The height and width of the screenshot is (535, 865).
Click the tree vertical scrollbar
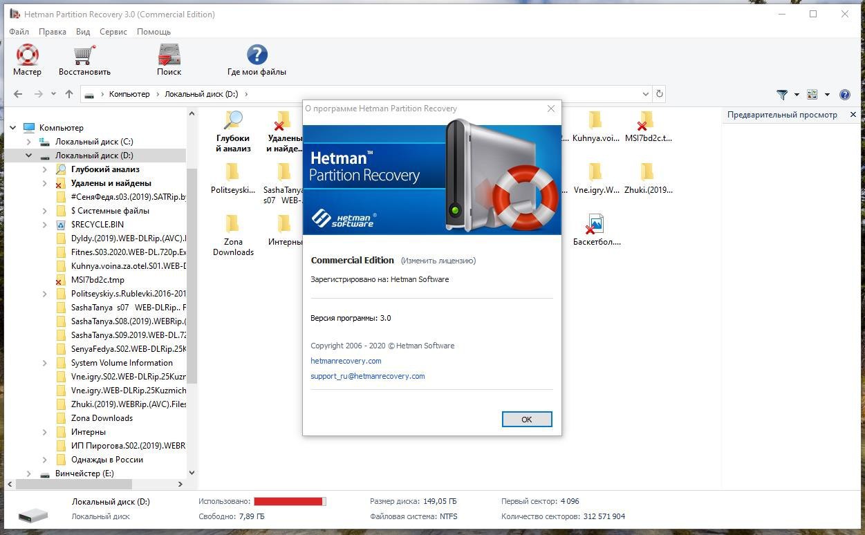point(192,275)
